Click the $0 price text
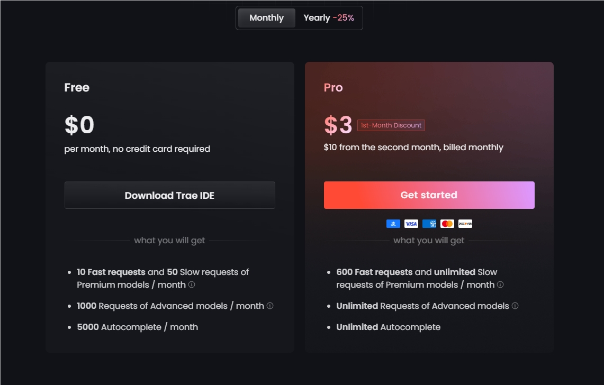The image size is (604, 385). pos(79,125)
